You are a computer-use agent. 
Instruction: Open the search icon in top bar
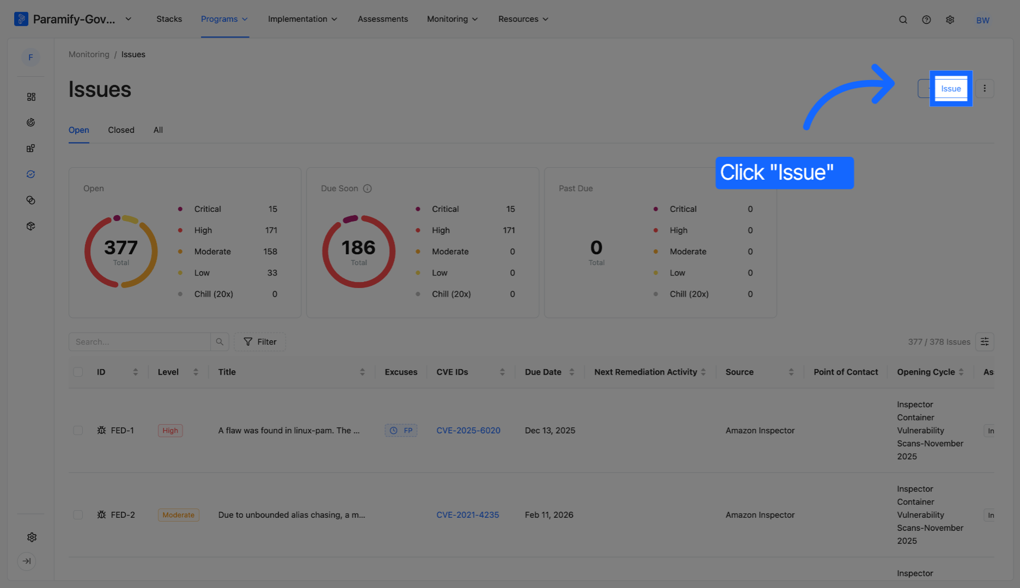pyautogui.click(x=903, y=20)
